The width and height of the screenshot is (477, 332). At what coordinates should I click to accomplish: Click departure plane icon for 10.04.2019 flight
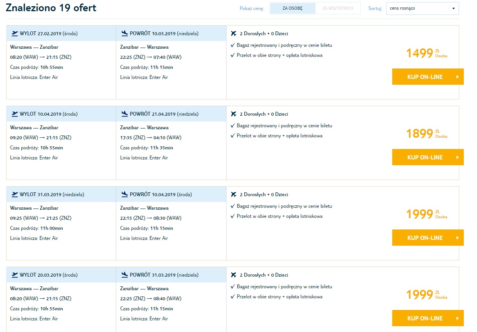click(x=15, y=114)
